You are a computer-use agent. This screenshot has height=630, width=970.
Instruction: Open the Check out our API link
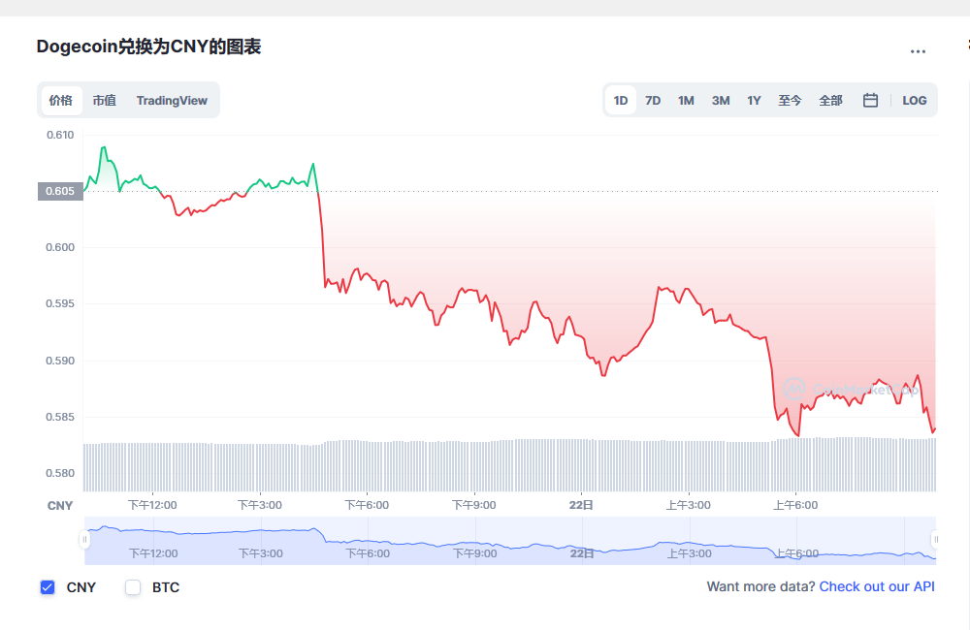(877, 586)
